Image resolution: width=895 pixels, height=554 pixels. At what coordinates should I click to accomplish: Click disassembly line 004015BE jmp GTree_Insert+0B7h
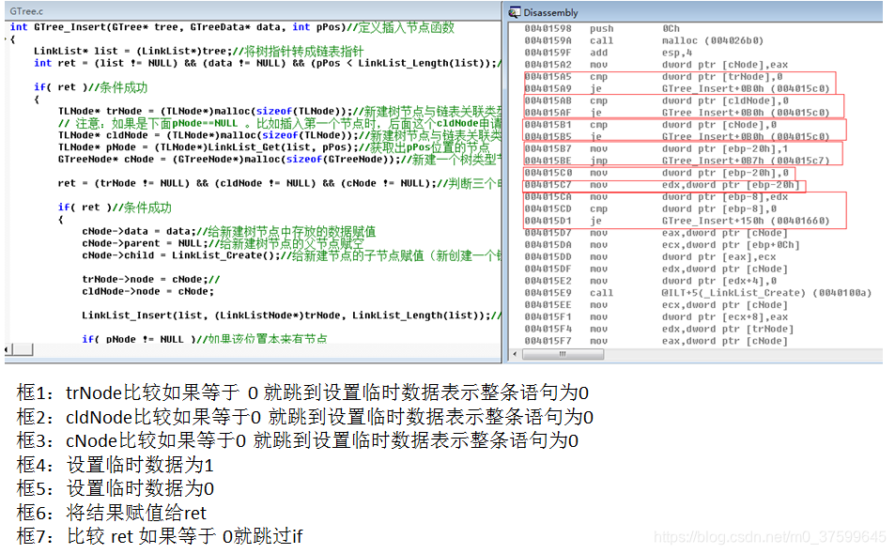[x=677, y=161]
